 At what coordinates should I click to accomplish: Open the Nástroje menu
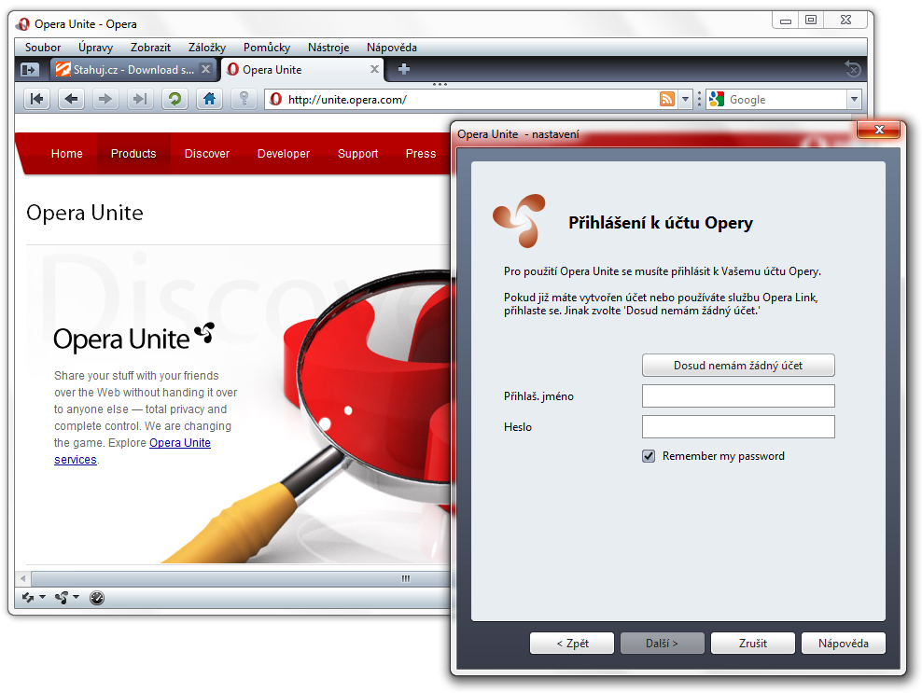328,48
